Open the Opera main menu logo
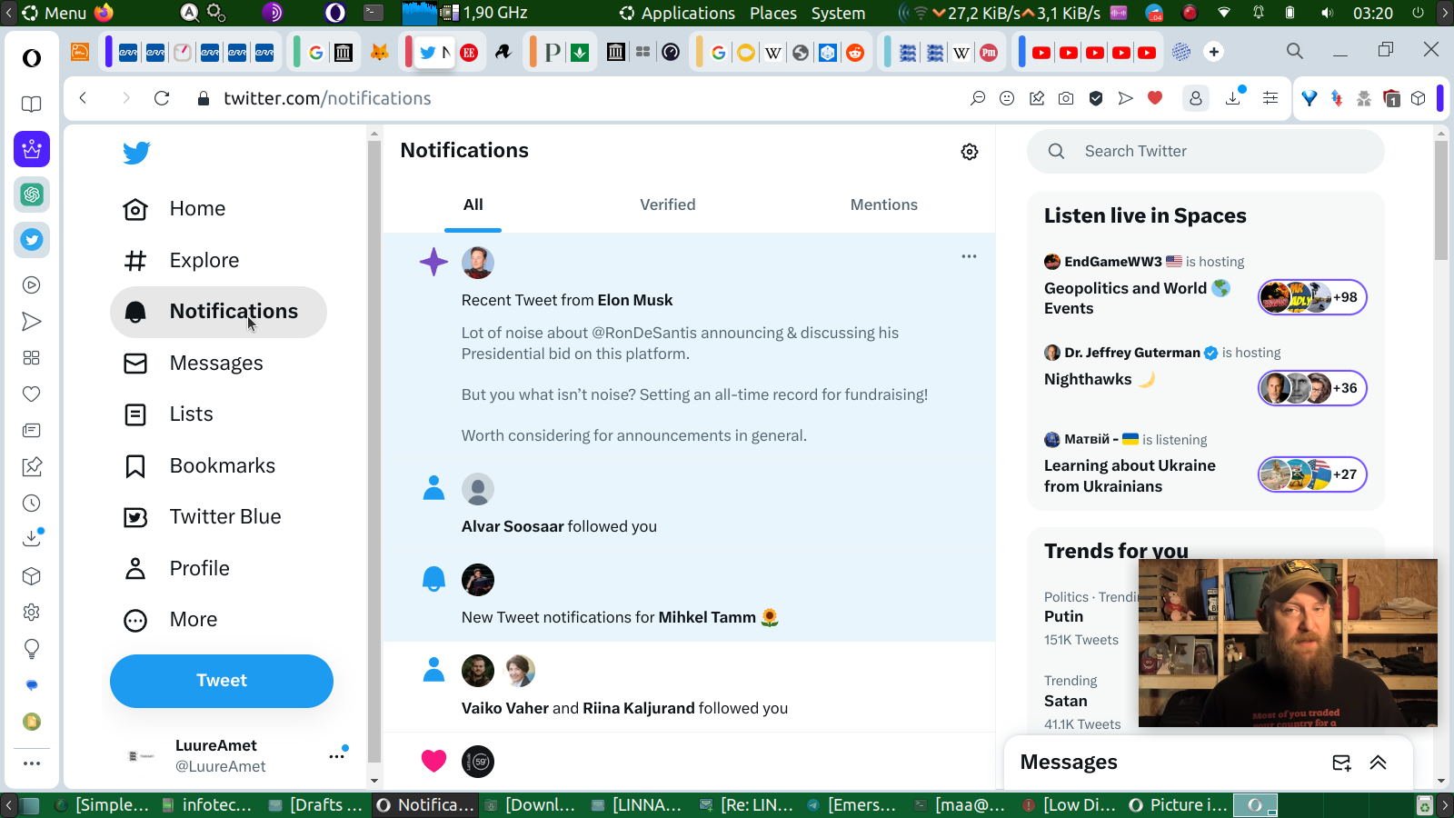Image resolution: width=1454 pixels, height=818 pixels. pyautogui.click(x=32, y=58)
